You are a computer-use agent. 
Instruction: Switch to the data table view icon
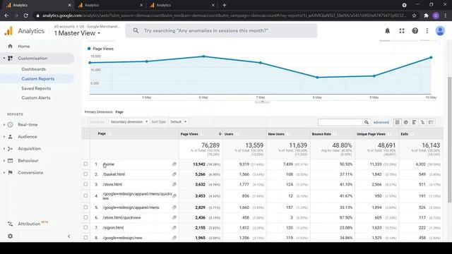[397, 122]
